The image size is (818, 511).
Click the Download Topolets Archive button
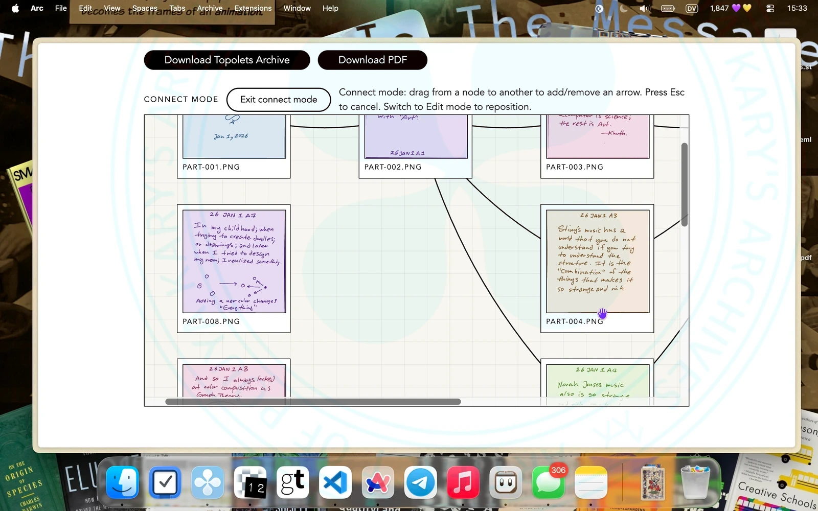pos(227,60)
